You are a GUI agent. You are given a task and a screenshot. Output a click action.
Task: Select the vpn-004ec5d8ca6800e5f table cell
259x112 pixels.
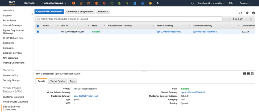click(x=72, y=32)
